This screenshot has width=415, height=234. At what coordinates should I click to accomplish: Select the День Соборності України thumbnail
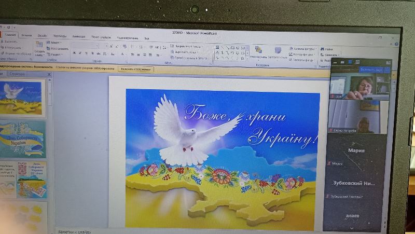pyautogui.click(x=23, y=139)
